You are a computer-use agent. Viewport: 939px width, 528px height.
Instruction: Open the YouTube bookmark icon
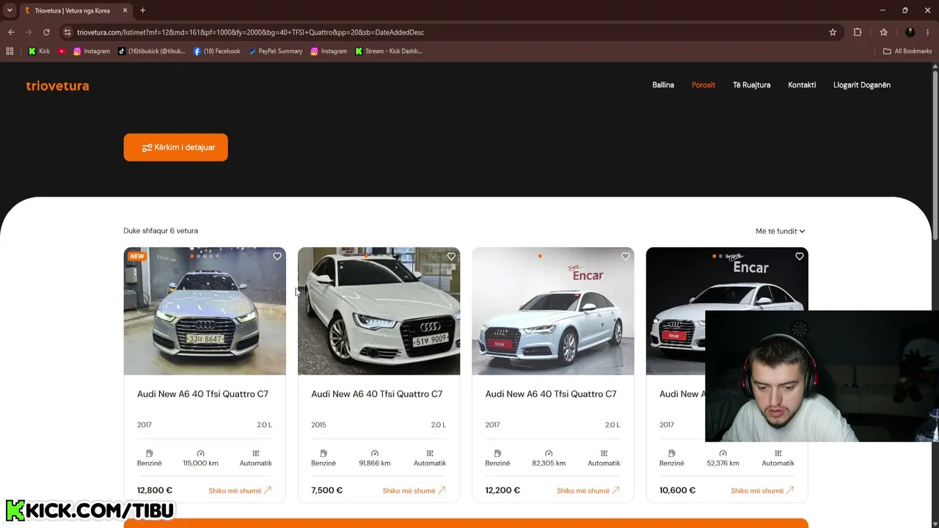(x=62, y=51)
